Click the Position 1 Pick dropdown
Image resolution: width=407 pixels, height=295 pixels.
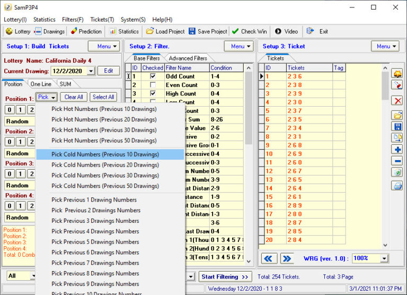coord(47,97)
